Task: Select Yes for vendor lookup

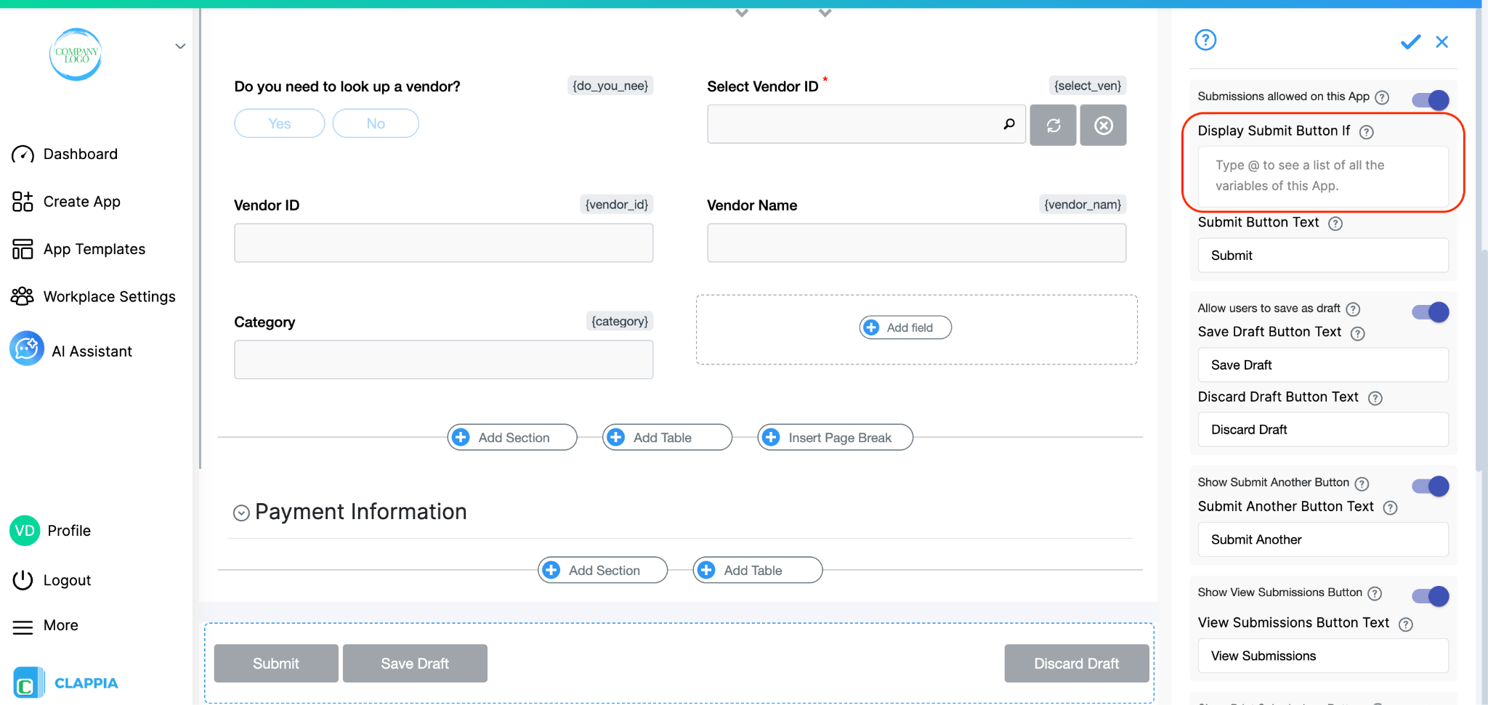Action: (280, 123)
